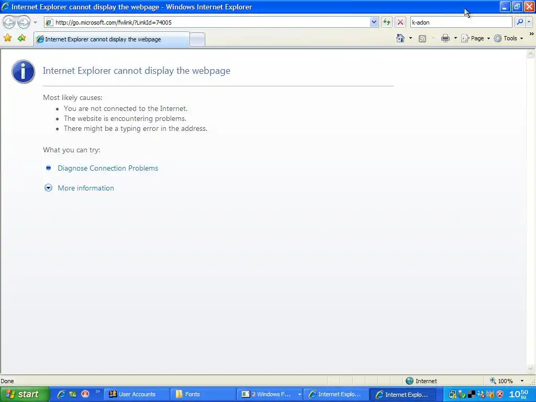Viewport: 536px width, 402px height.
Task: Switch to the inactive Internet Explorer taskbar button
Action: (x=337, y=394)
